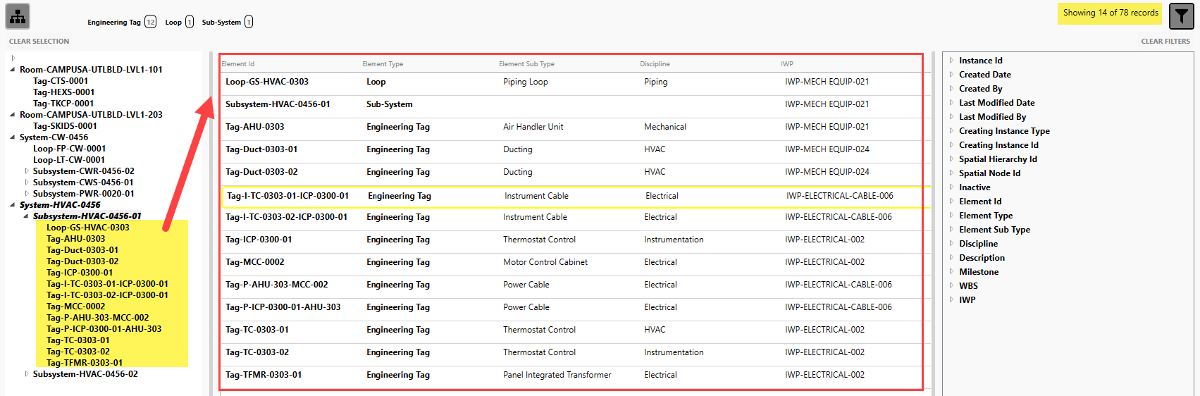Image resolution: width=1200 pixels, height=396 pixels.
Task: Expand Subsystem-CWR-0456-02 node
Action: pos(27,171)
